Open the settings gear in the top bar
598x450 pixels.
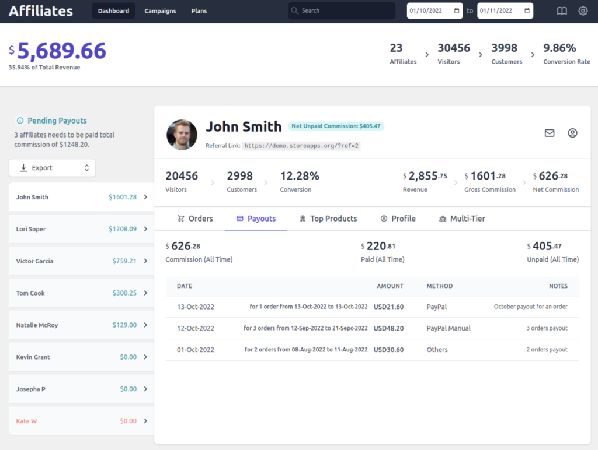[x=583, y=10]
